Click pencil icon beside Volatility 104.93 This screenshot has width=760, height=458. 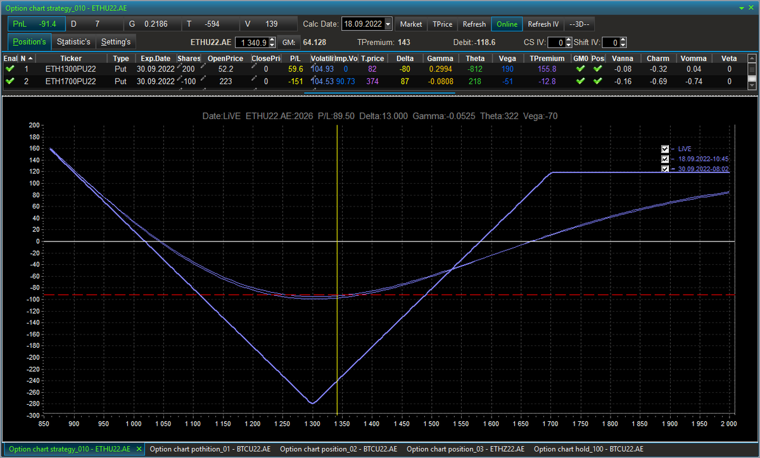(x=313, y=65)
